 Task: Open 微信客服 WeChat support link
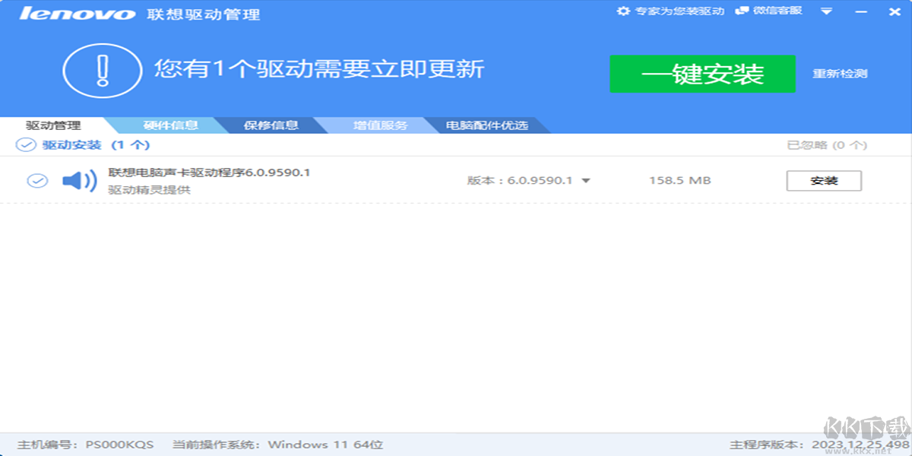[778, 11]
